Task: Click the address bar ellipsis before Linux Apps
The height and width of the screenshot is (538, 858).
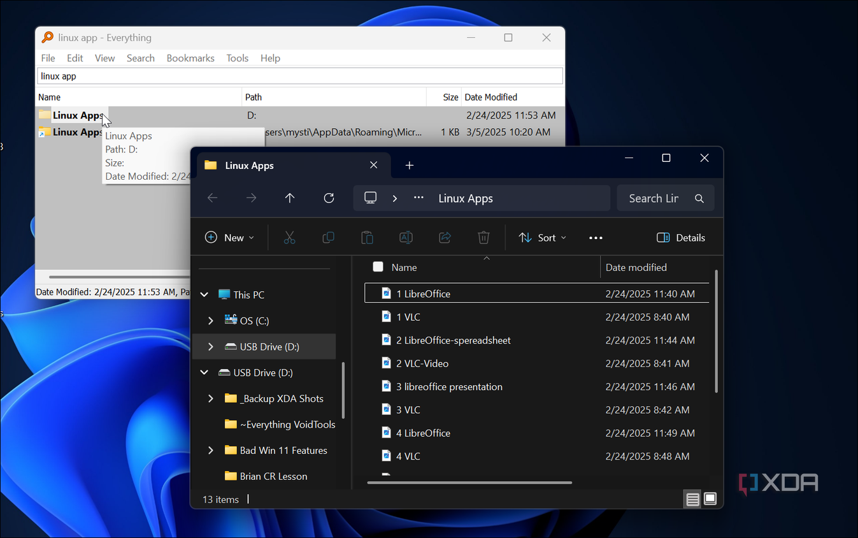Action: click(418, 198)
